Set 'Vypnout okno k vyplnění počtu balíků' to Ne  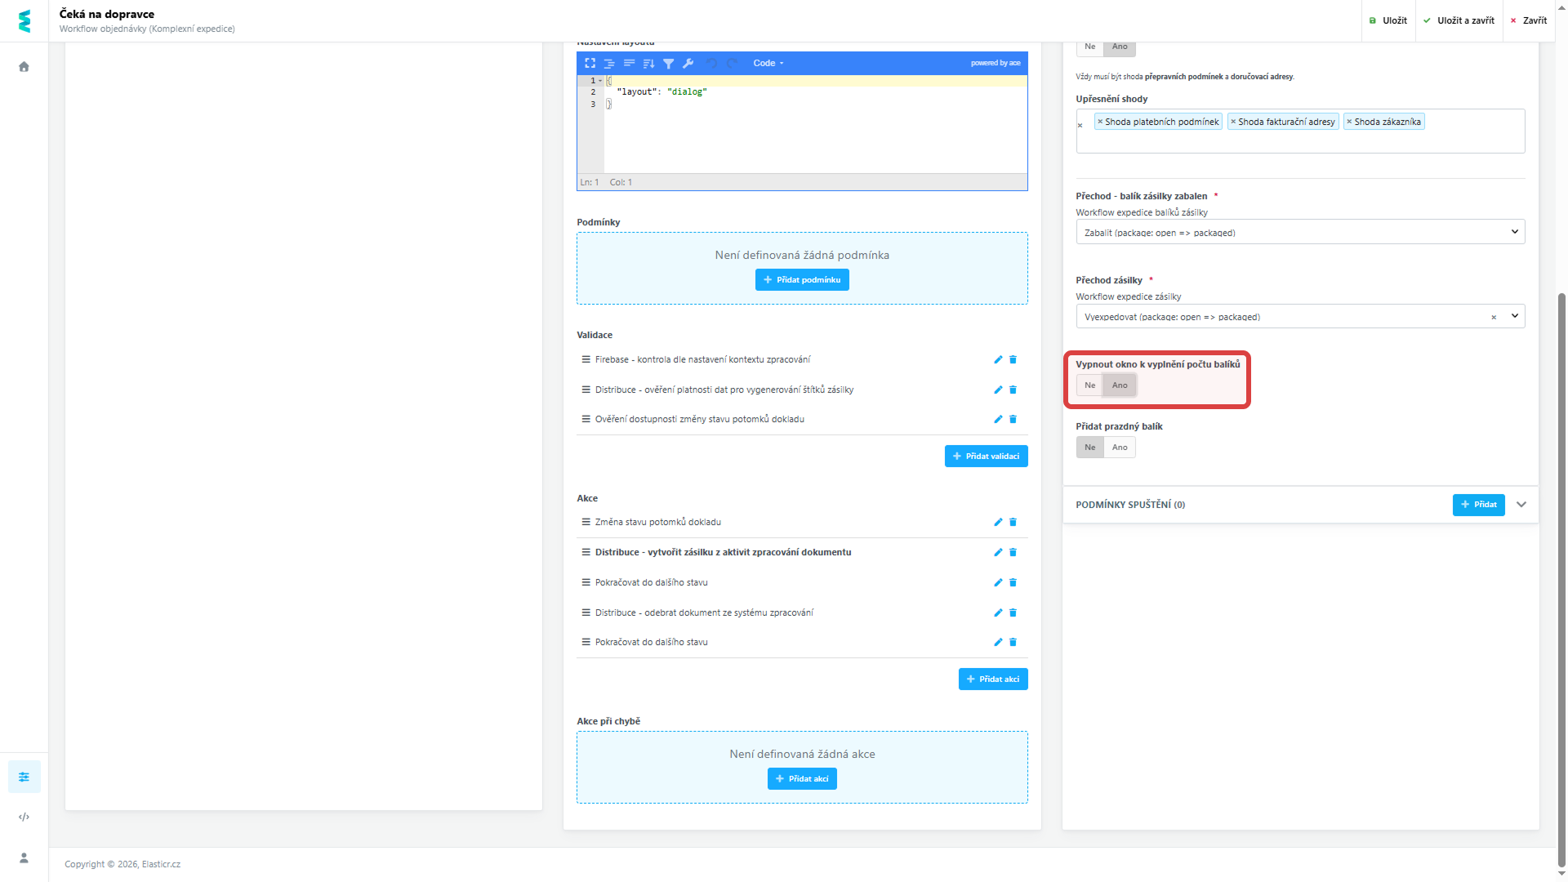1089,385
